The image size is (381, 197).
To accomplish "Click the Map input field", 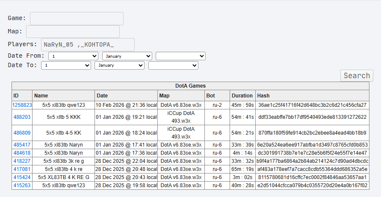I will tap(73, 32).
